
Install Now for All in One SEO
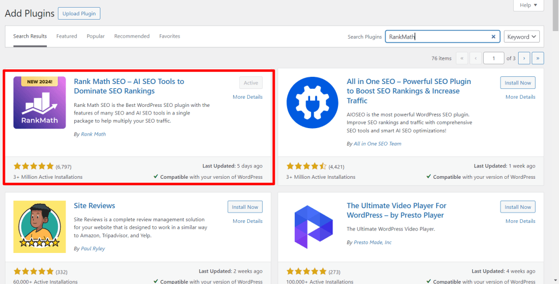518,82
